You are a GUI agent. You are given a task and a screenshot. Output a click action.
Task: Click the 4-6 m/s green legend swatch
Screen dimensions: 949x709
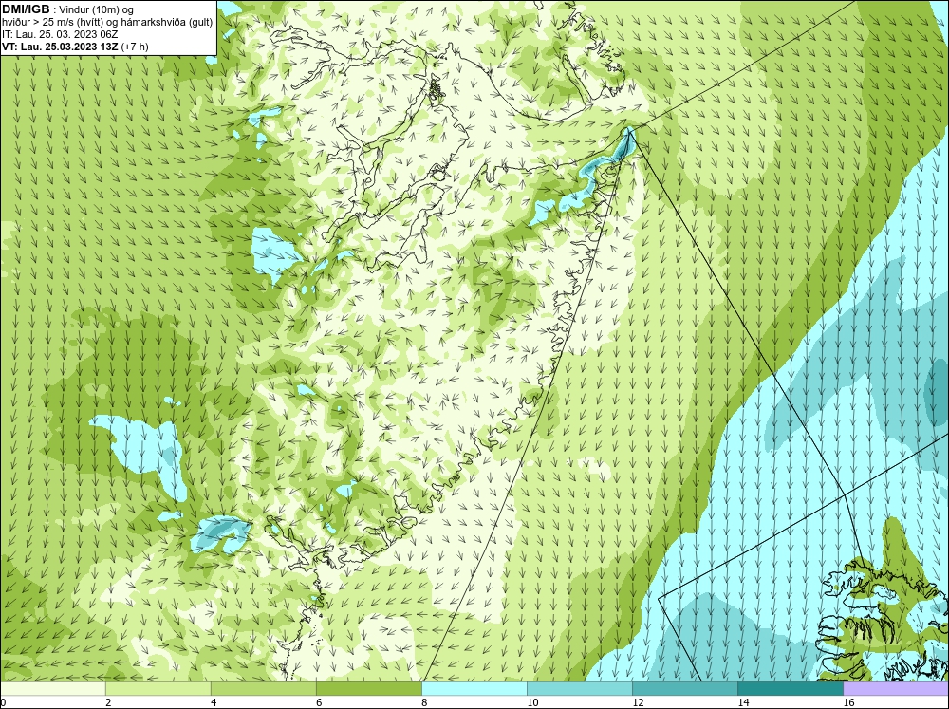tap(263, 689)
